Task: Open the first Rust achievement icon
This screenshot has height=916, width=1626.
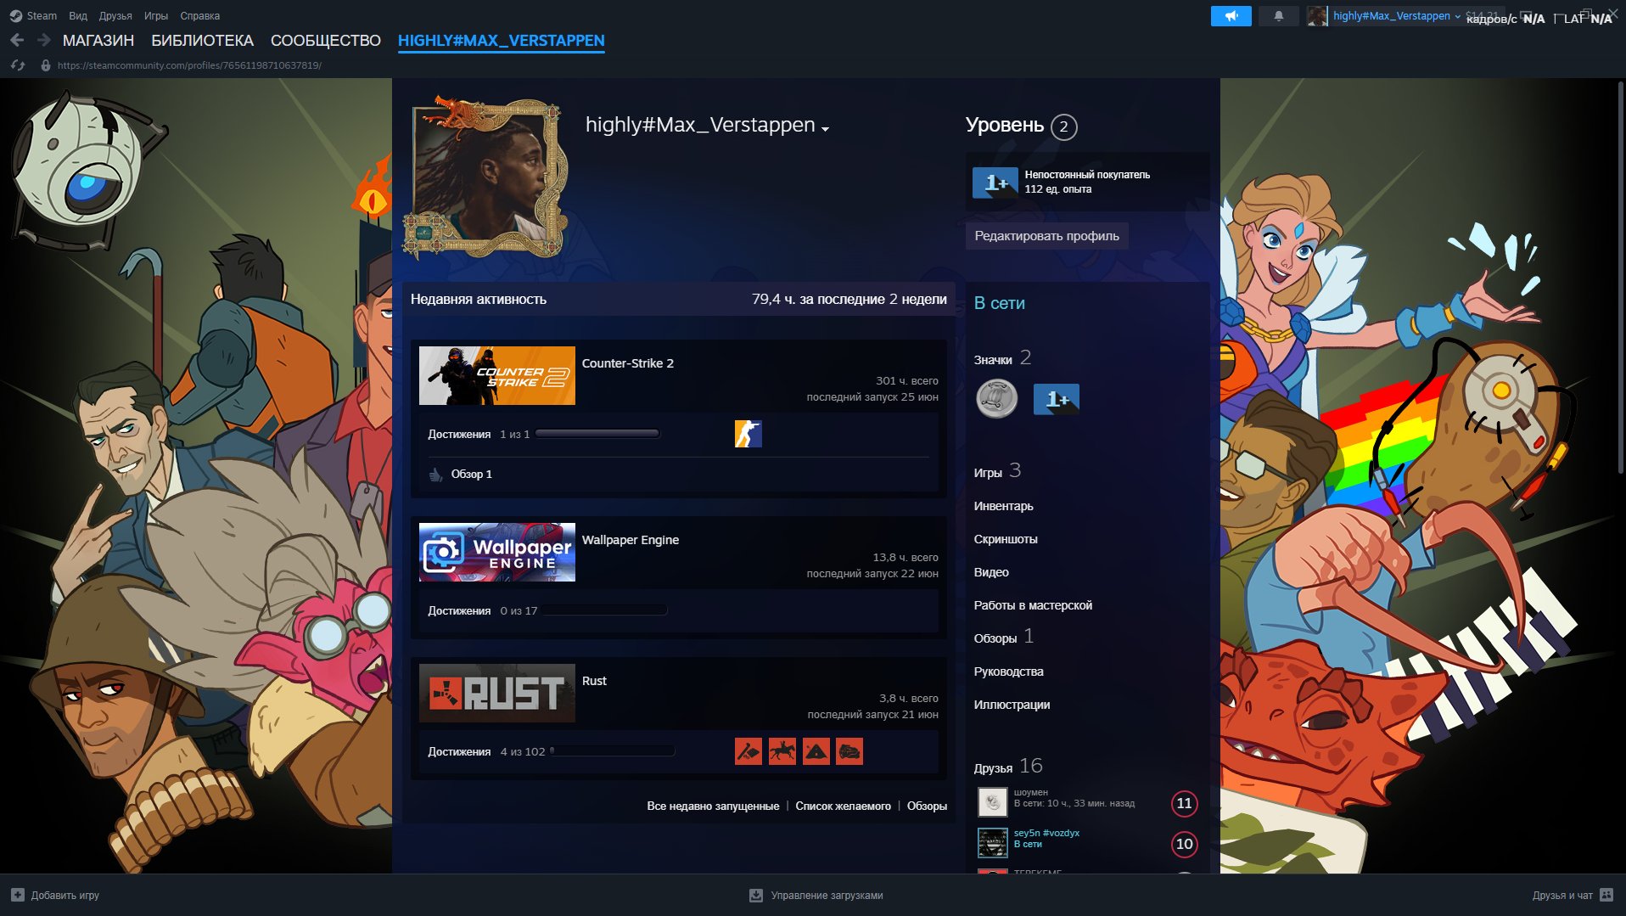Action: [748, 751]
